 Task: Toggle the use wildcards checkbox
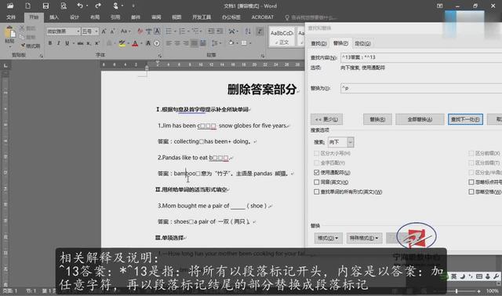(317, 173)
